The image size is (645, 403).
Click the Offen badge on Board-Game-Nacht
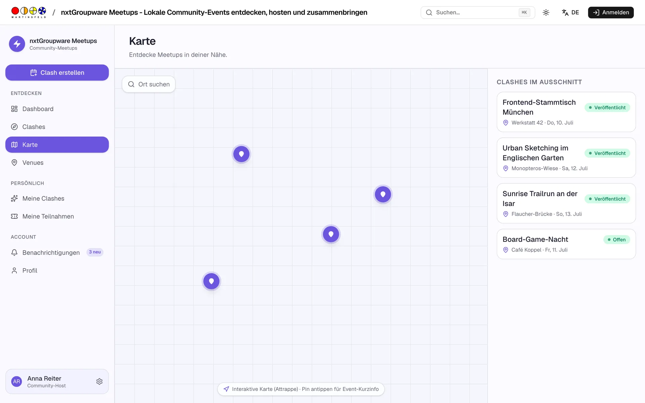coord(616,239)
